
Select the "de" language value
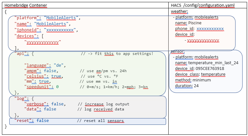tap(58, 65)
